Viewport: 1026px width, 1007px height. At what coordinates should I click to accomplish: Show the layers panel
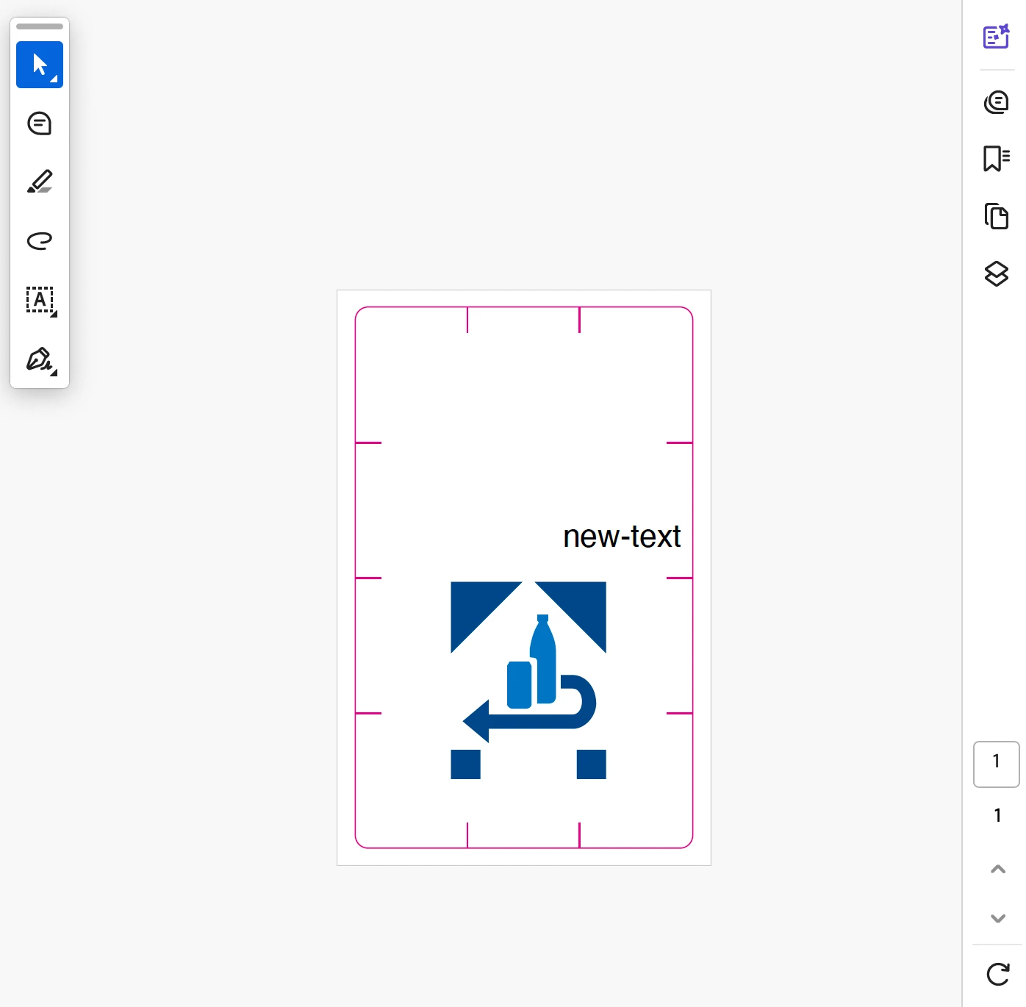tap(997, 274)
